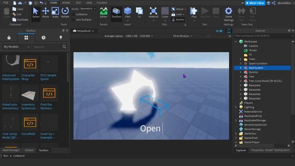
Task: Open the UI insert tool
Action: 139,12
